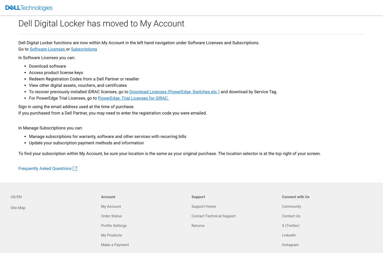Open Support Home footer link
The width and height of the screenshot is (383, 253).
coord(204,206)
